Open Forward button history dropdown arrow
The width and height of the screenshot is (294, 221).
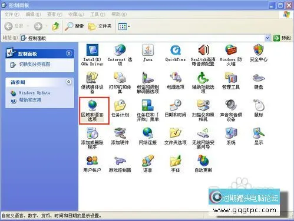[47, 26]
